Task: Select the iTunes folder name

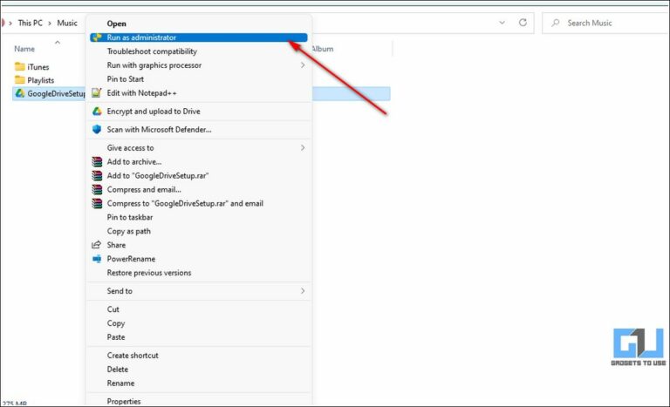Action: (x=38, y=67)
